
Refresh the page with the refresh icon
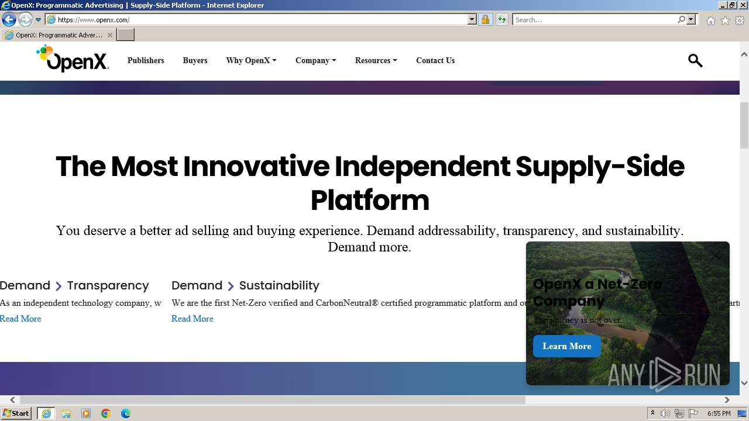coord(502,19)
